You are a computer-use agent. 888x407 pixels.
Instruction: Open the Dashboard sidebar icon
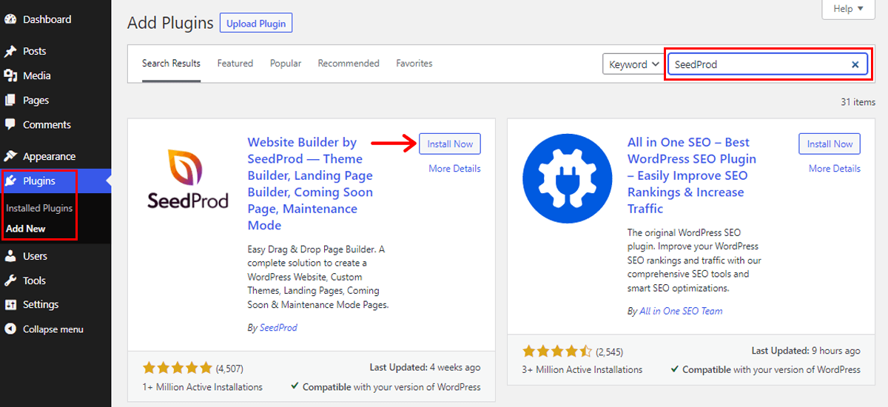(x=10, y=19)
